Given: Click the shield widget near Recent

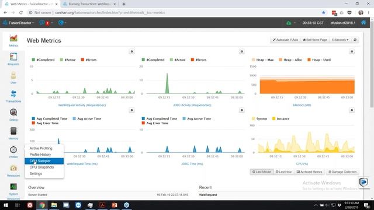Looking at the screenshot, I should tap(363, 183).
